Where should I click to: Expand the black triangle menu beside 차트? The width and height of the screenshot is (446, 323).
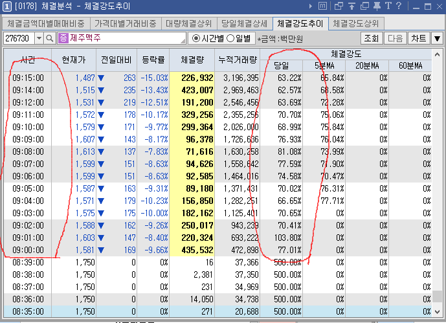tap(437, 38)
